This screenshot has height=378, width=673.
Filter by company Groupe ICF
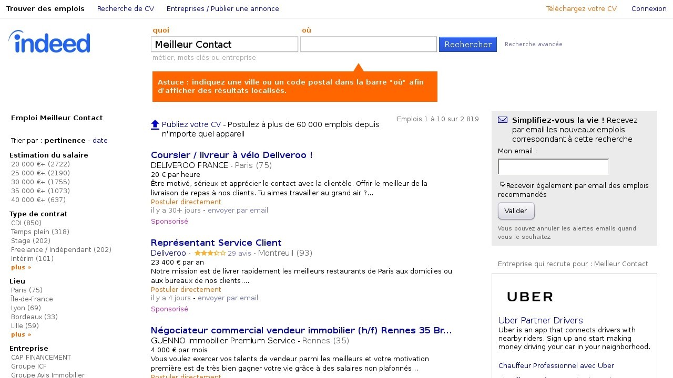[29, 366]
